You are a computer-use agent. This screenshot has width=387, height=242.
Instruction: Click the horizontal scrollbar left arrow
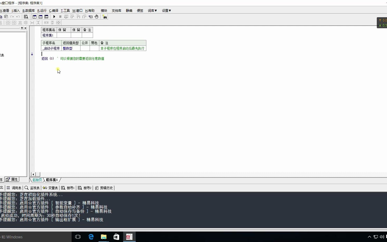pyautogui.click(x=33, y=174)
